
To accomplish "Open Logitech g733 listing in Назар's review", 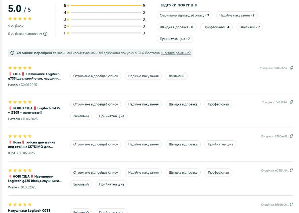I will [x=34, y=76].
